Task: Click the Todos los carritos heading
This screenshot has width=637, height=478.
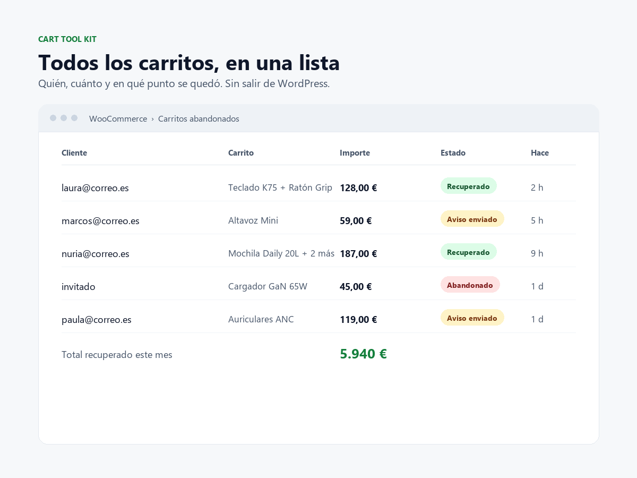Action: (x=189, y=63)
